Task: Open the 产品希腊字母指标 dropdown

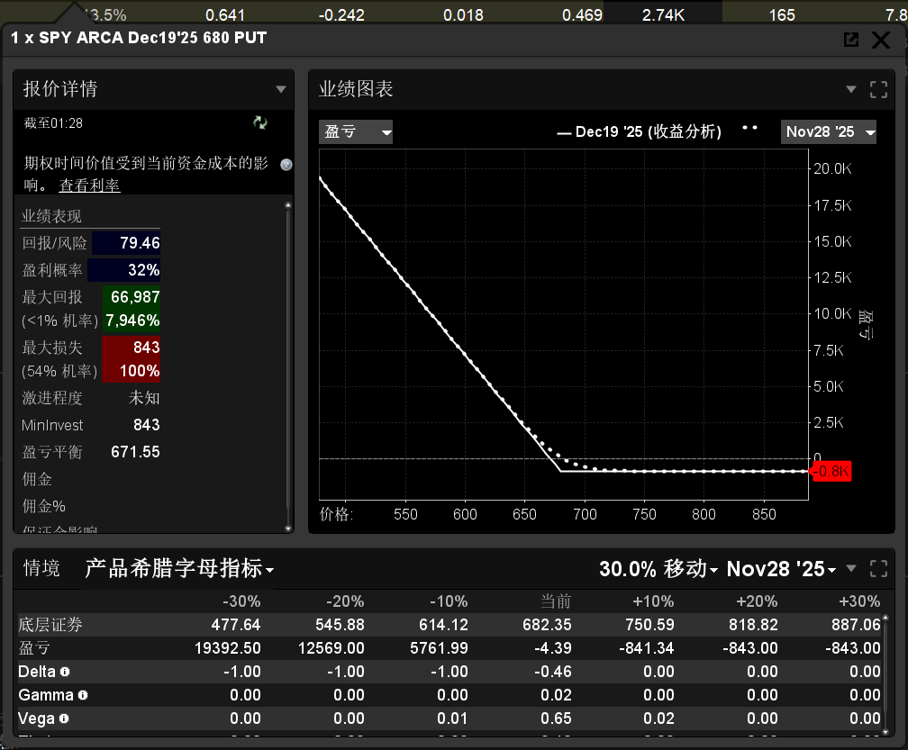Action: pos(179,569)
